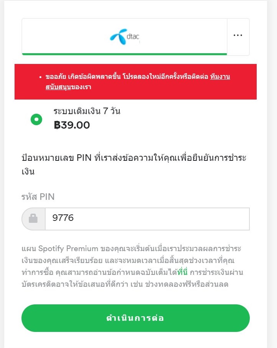Click the baht currency symbol in price
Image resolution: width=277 pixels, height=348 pixels.
pyautogui.click(x=57, y=125)
